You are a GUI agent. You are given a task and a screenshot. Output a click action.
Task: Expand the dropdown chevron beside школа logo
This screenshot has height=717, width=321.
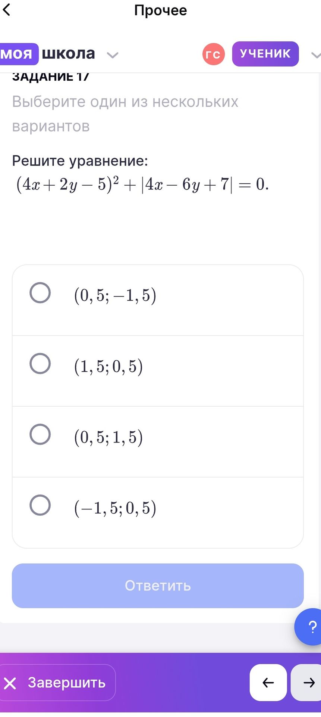tap(112, 55)
